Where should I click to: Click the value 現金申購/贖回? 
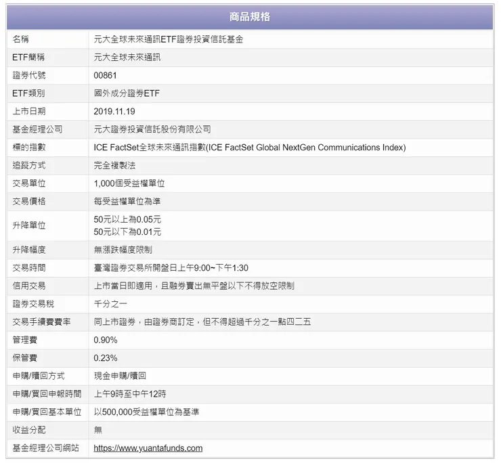point(120,376)
